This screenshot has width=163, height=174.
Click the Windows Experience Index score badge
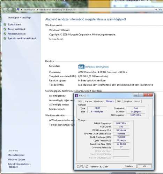click(x=81, y=67)
